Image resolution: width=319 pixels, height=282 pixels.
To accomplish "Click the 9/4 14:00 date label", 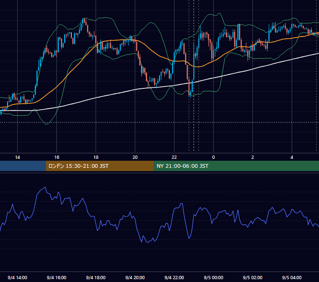I will point(17,277).
